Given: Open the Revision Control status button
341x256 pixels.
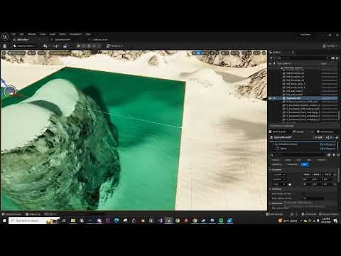Looking at the screenshot, I should [x=329, y=214].
